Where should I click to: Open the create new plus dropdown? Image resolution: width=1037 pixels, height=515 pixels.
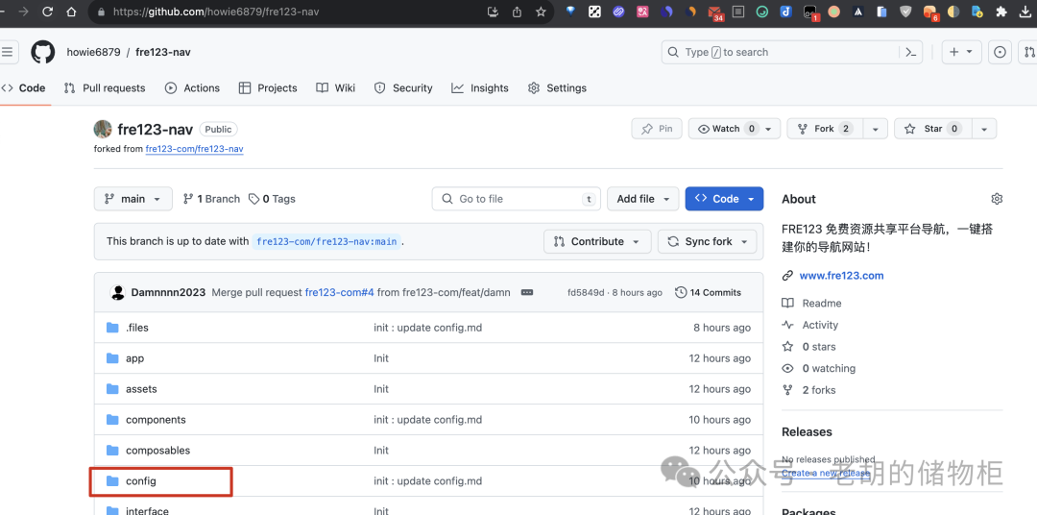point(961,52)
